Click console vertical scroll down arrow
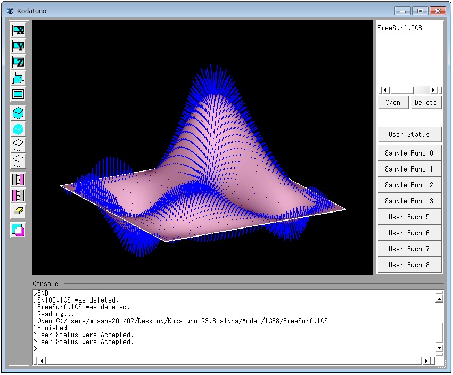This screenshot has width=453, height=375. (x=439, y=348)
